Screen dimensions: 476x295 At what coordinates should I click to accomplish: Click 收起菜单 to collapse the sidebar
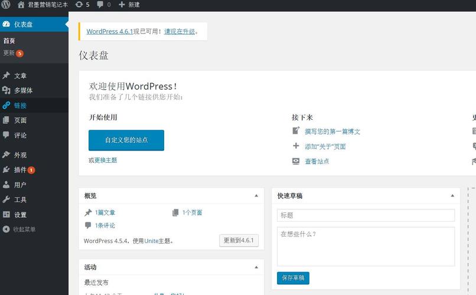[x=24, y=229]
